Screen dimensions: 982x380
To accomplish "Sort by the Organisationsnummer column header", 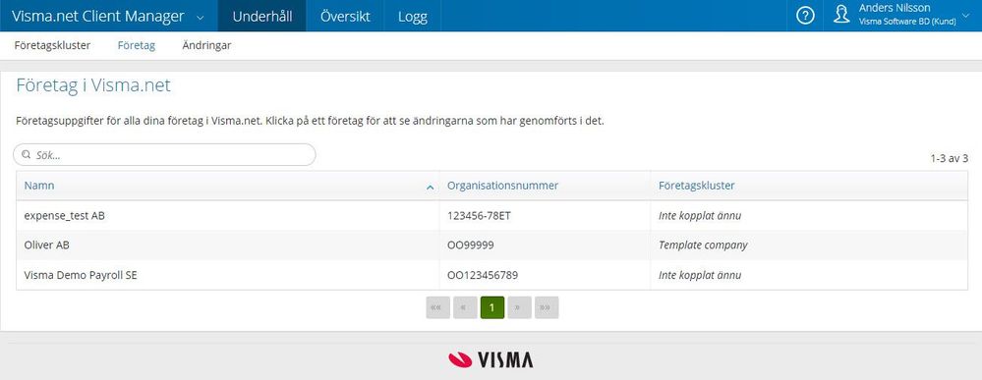I will coord(545,186).
